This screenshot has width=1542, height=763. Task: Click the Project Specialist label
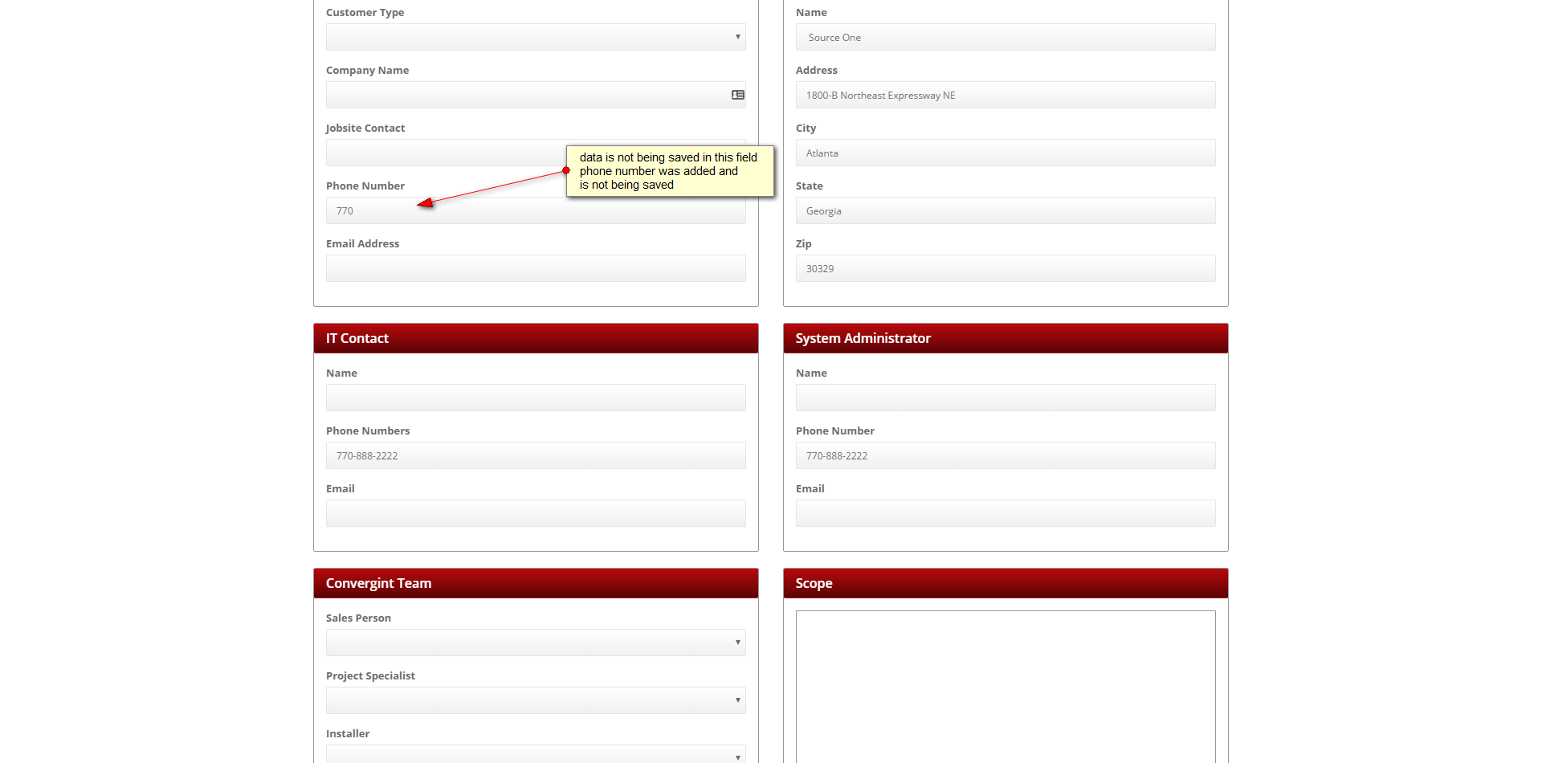point(370,676)
